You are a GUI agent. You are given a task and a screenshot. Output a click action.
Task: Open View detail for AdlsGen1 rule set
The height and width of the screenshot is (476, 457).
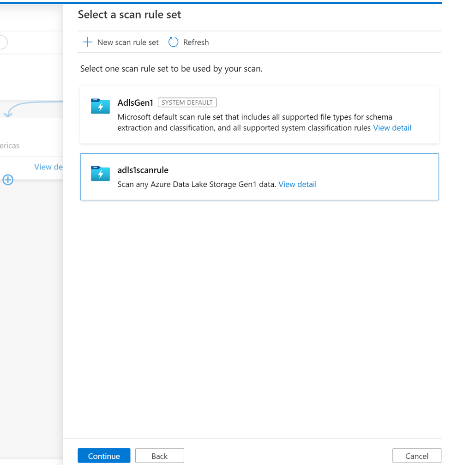pos(392,128)
